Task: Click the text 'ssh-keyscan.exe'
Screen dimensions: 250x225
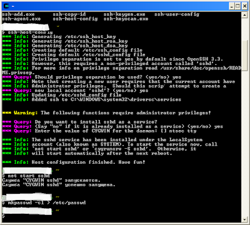Action: click(x=126, y=19)
